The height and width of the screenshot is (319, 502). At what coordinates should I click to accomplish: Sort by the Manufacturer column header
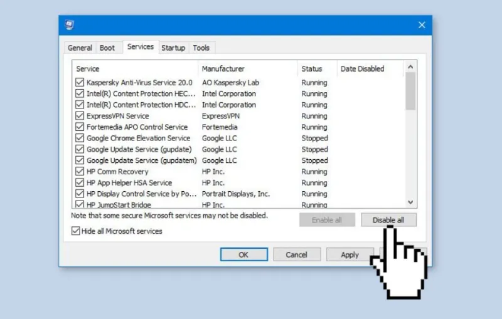pos(248,69)
